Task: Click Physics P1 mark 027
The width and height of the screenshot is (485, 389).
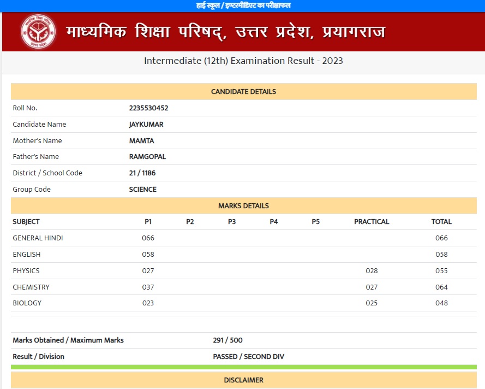Action: point(148,270)
